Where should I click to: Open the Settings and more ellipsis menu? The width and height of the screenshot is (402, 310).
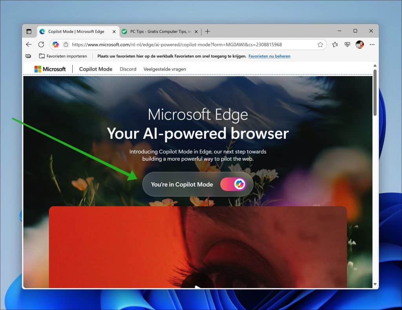point(372,45)
